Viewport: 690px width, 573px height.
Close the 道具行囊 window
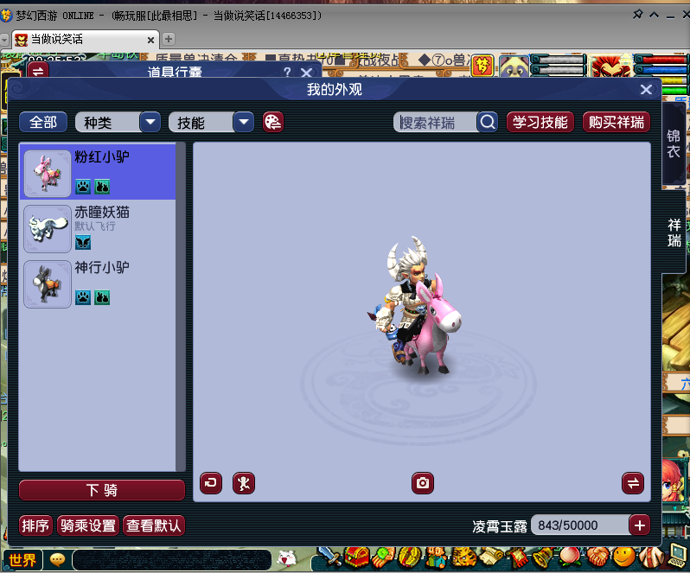[x=306, y=72]
